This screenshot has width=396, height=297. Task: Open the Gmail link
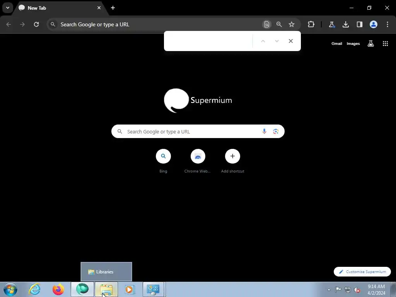tap(337, 44)
